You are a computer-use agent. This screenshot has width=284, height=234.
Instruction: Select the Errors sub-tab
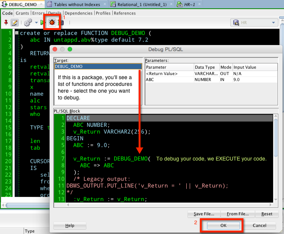pyautogui.click(x=38, y=13)
